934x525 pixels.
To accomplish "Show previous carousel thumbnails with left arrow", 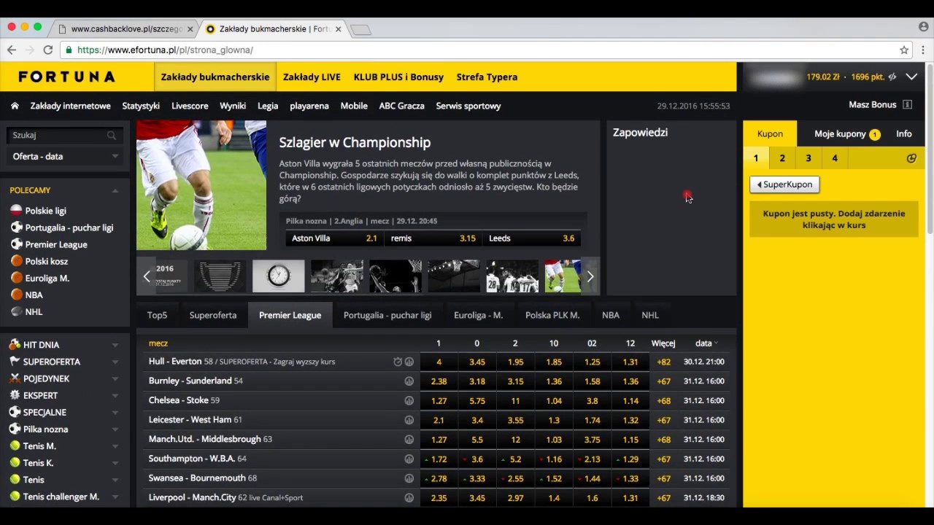I will [146, 276].
